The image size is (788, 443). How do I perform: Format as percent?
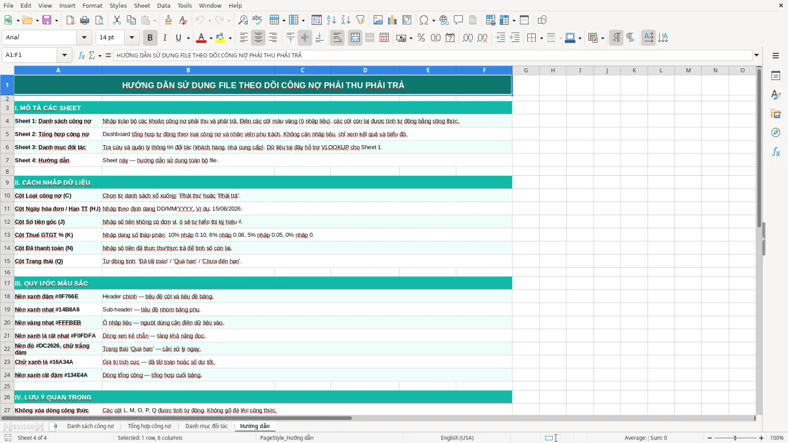pos(421,38)
